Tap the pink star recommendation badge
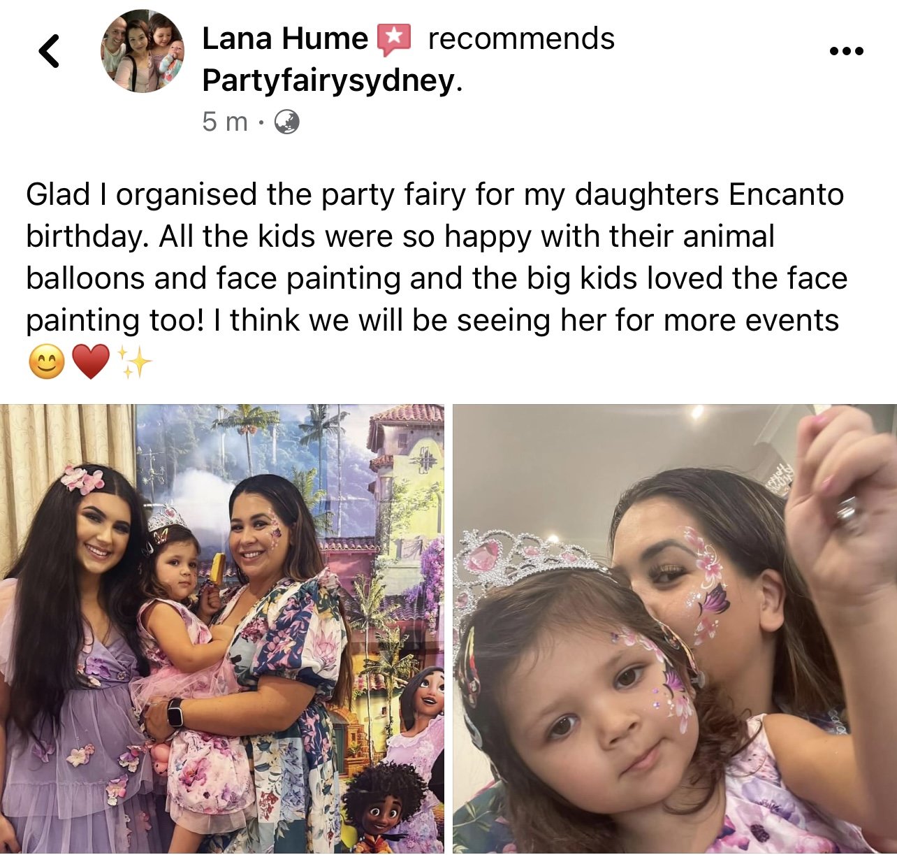Screen dimensions: 897x855 pyautogui.click(x=394, y=40)
